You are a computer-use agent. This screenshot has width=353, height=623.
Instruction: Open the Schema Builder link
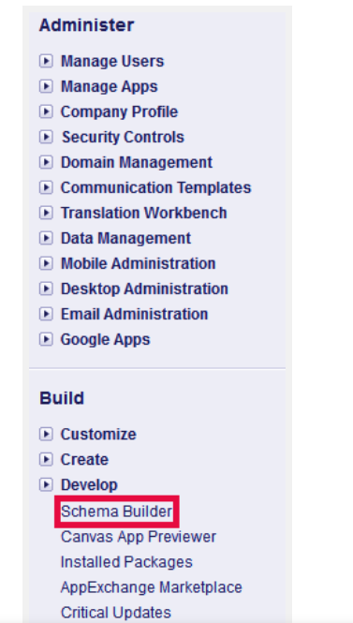(116, 512)
